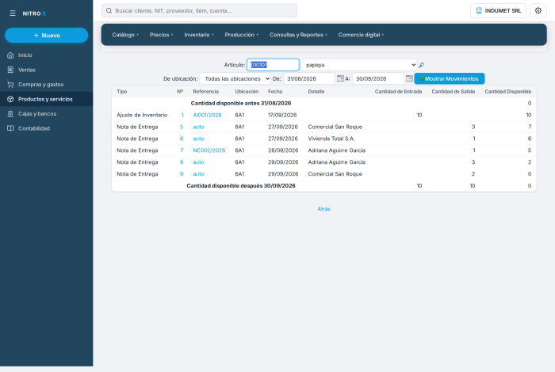Click the Cantidad Disponible column header

[x=508, y=92]
